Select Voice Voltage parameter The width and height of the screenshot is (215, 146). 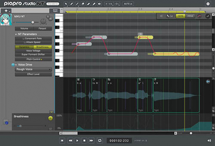(33, 51)
